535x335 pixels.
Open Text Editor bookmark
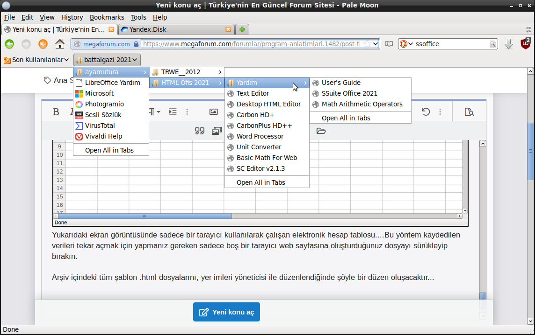(267, 93)
